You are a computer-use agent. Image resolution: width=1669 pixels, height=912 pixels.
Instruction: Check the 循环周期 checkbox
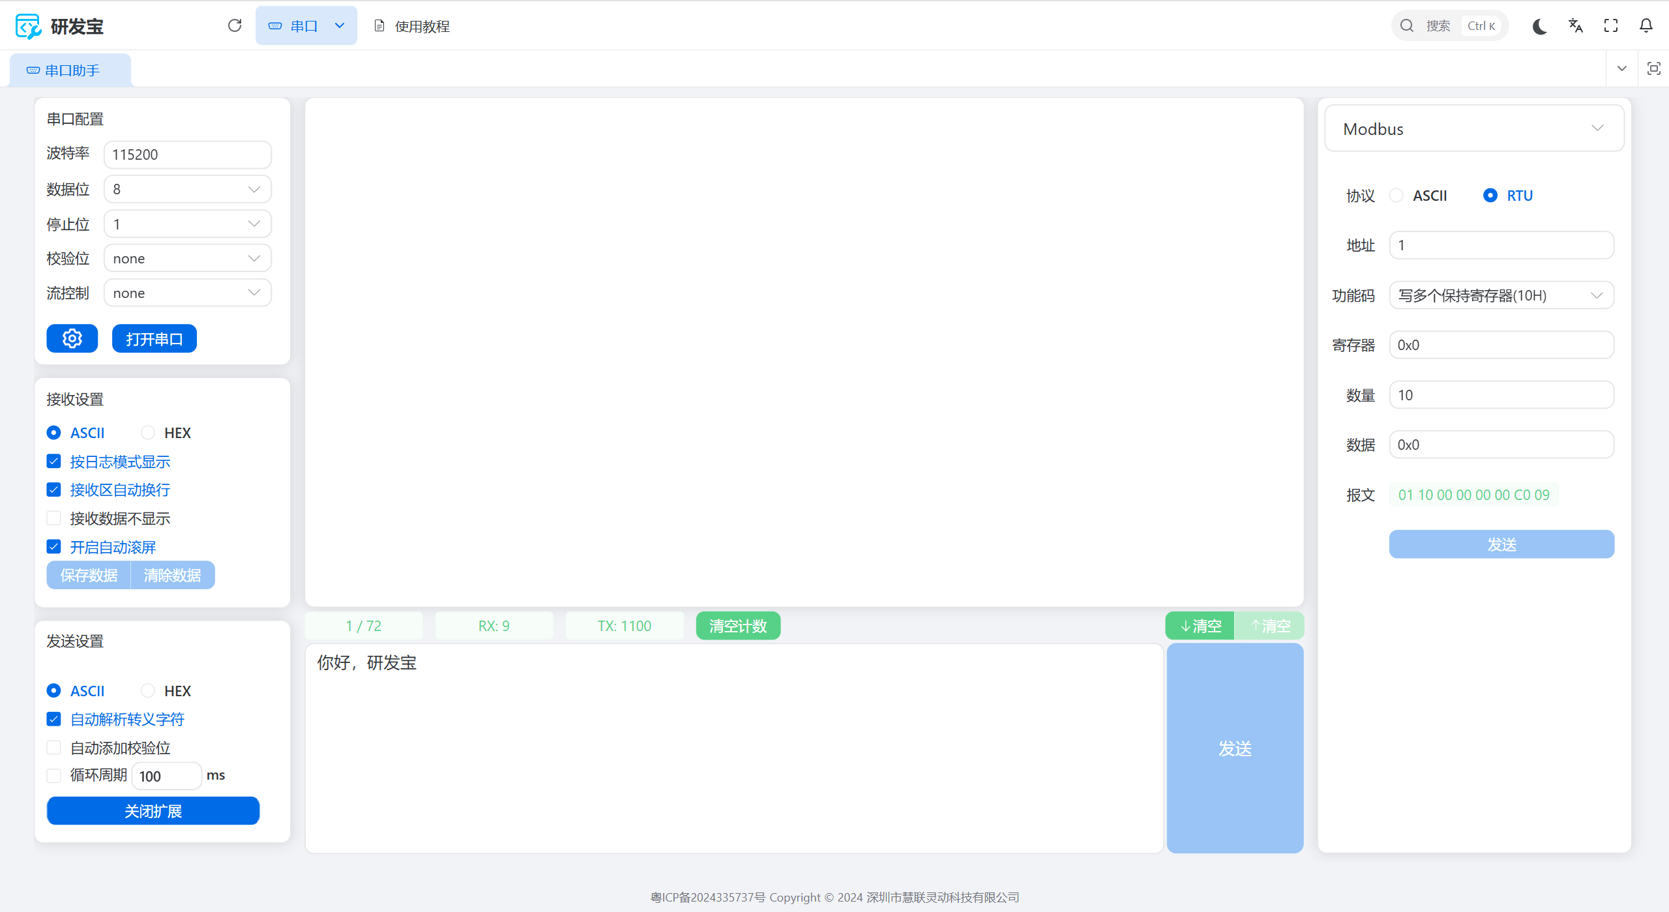(54, 775)
